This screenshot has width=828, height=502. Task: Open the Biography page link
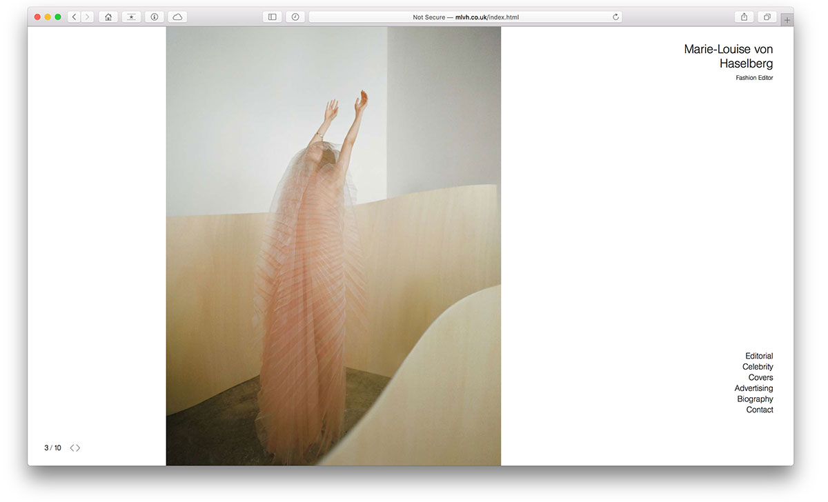(756, 399)
